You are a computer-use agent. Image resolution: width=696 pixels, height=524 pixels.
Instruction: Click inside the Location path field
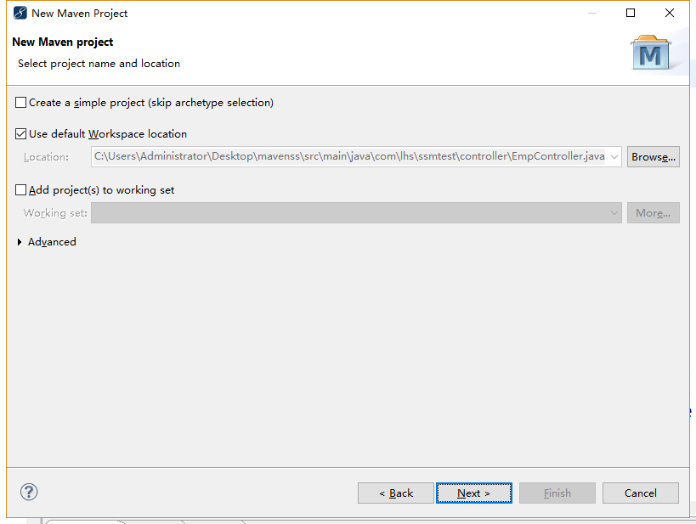coord(348,157)
